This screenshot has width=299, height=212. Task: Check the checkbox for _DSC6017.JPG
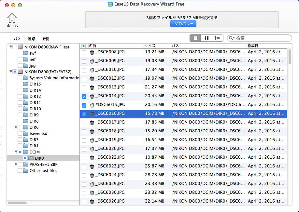(x=84, y=123)
